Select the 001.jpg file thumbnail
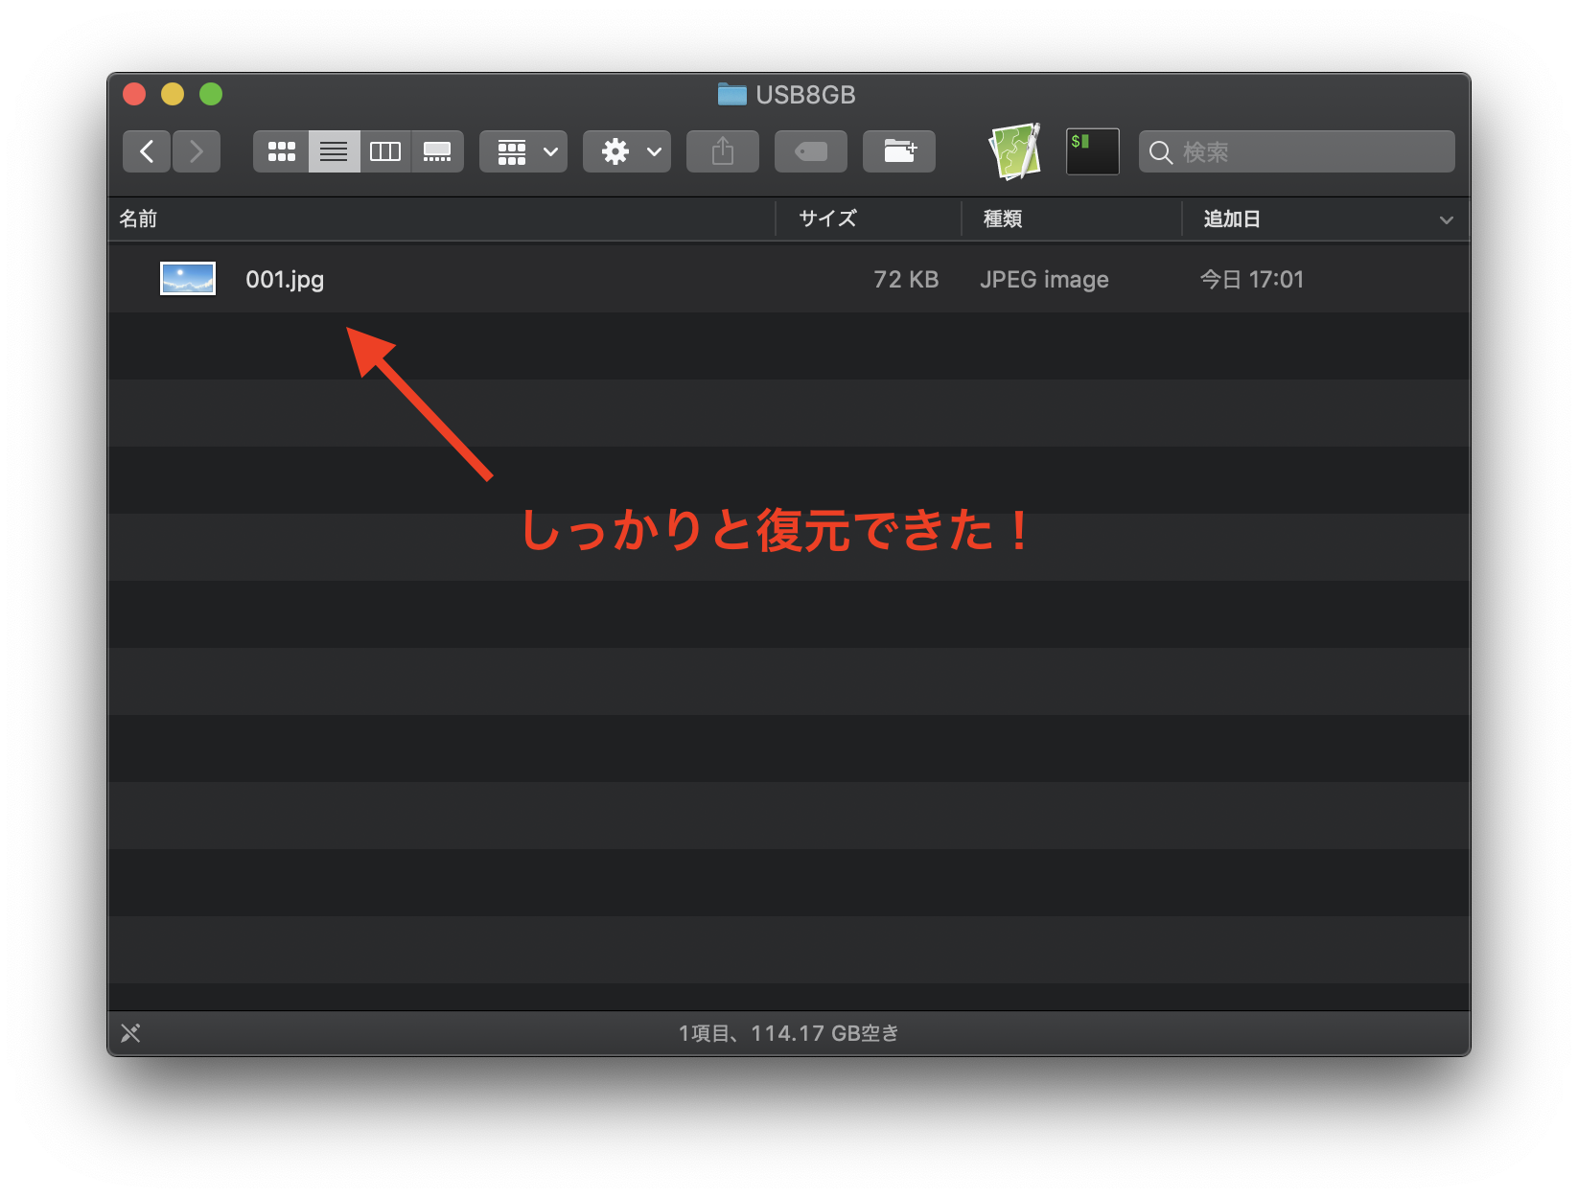 click(x=188, y=279)
